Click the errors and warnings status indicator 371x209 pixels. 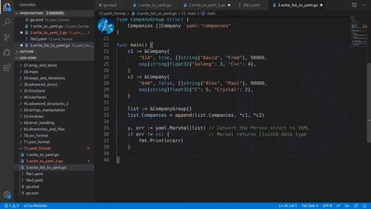click(x=12, y=206)
